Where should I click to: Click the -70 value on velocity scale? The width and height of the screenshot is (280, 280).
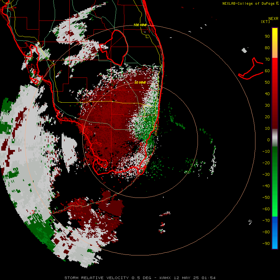pyautogui.click(x=266, y=221)
